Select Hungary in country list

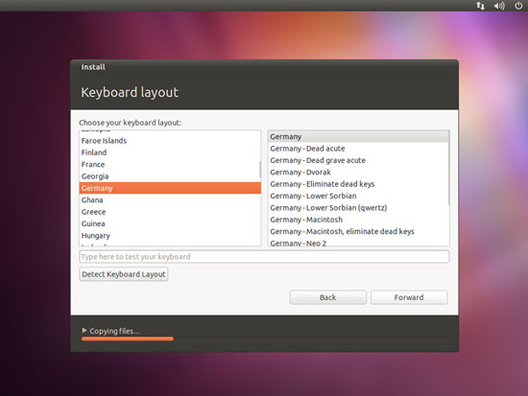tap(170, 236)
